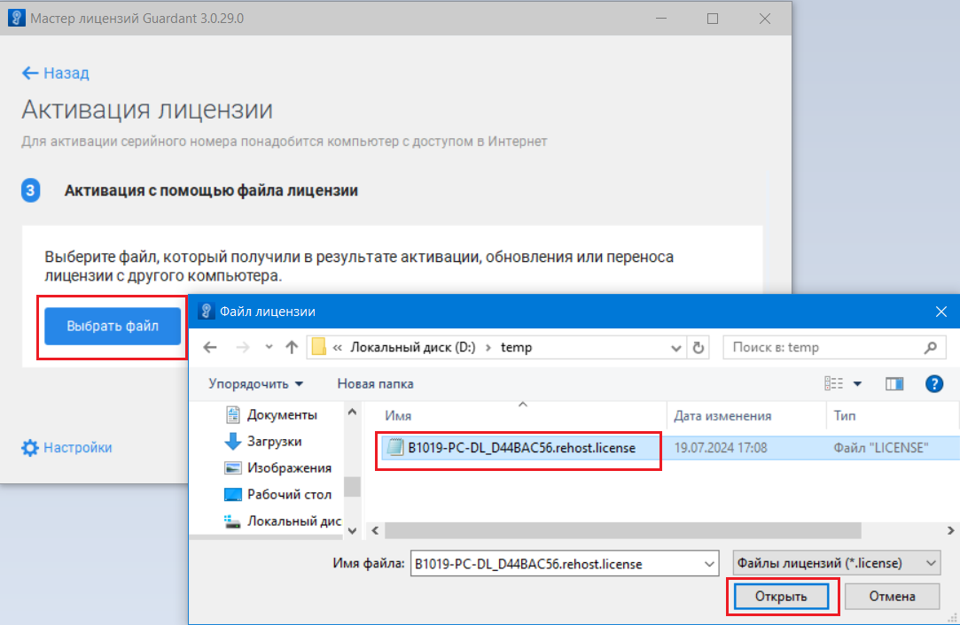Open help via the question mark icon
The height and width of the screenshot is (625, 960).
point(933,383)
